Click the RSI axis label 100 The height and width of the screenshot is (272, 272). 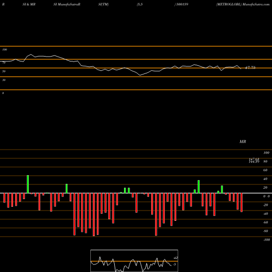(x=4, y=50)
